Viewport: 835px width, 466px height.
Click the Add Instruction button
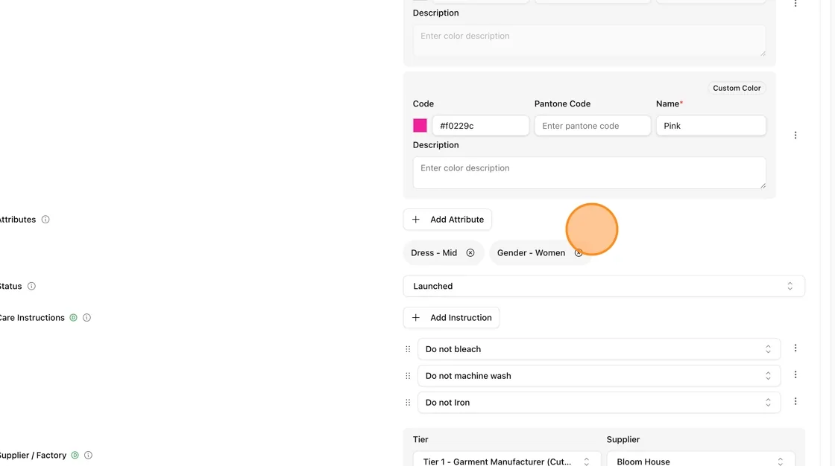[452, 318]
